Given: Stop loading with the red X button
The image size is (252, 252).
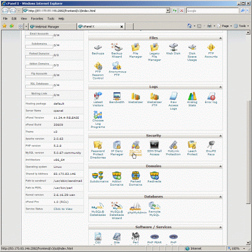Looking at the screenshot, I should coord(181,11).
